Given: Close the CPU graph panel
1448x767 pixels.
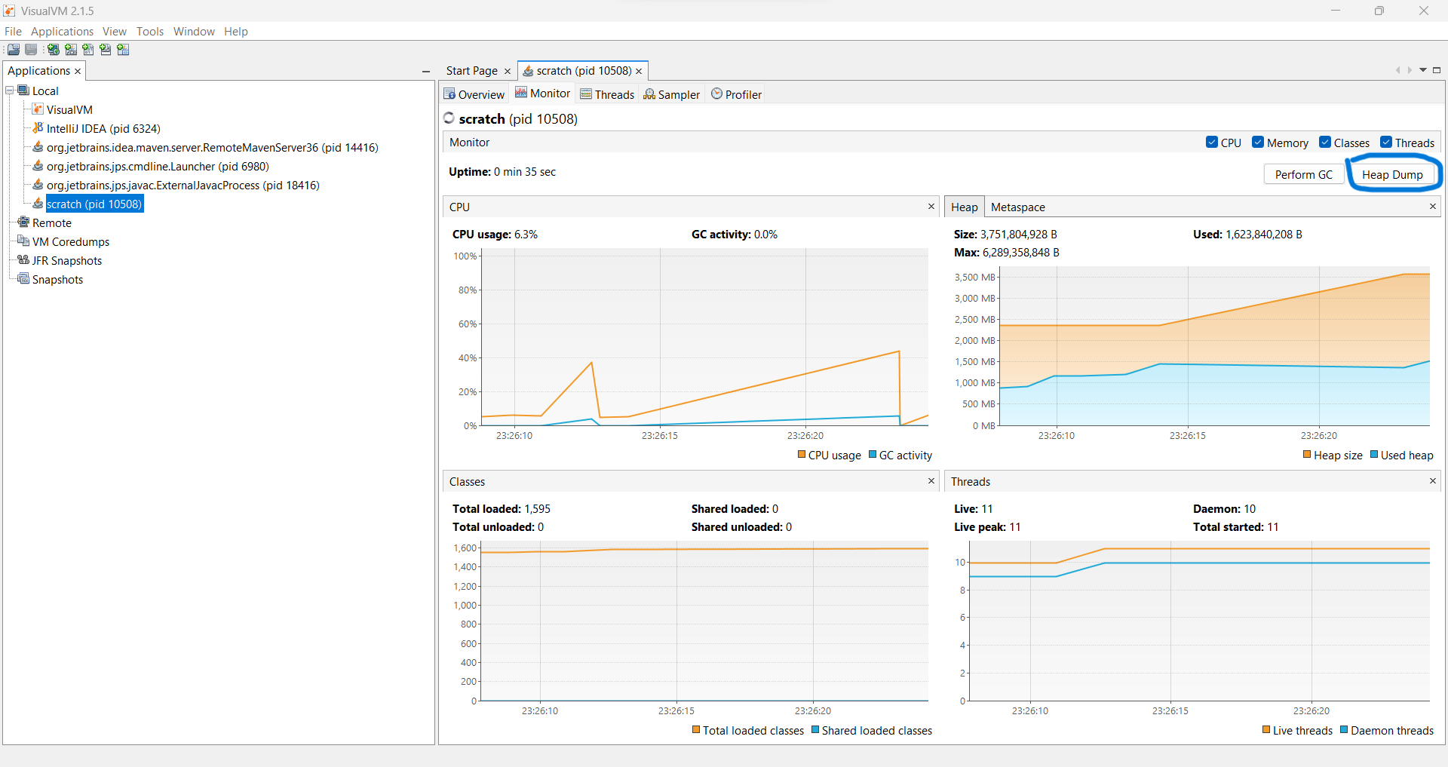Looking at the screenshot, I should click(x=931, y=206).
